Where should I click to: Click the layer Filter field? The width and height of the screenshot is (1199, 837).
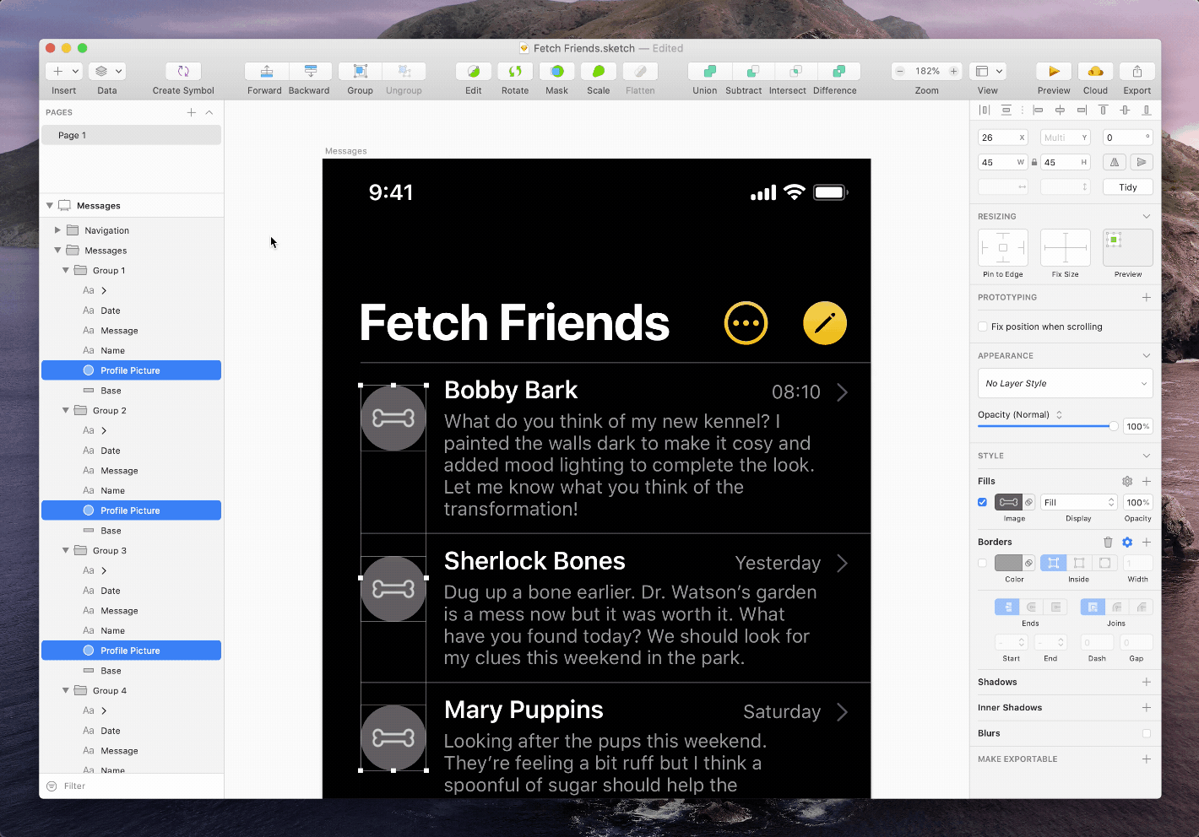pos(132,786)
